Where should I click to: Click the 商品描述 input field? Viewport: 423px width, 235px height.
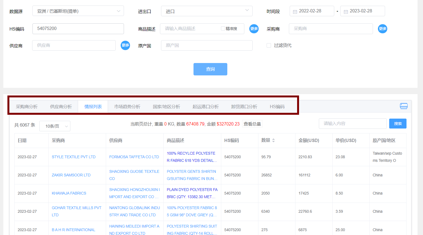pos(202,29)
